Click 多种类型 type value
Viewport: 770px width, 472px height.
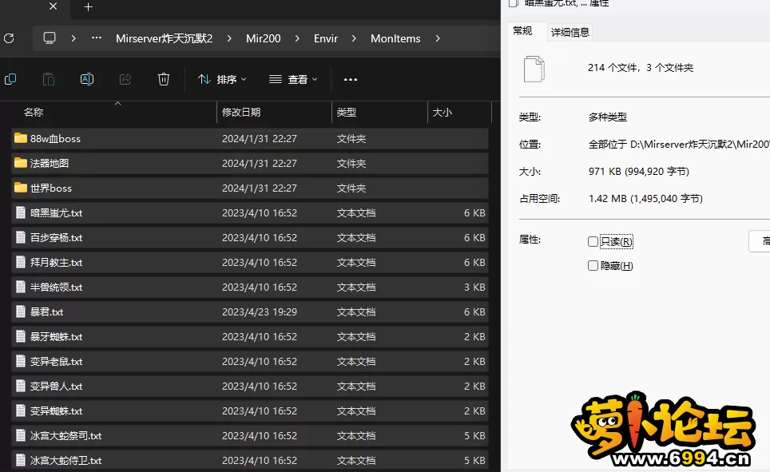click(x=608, y=117)
